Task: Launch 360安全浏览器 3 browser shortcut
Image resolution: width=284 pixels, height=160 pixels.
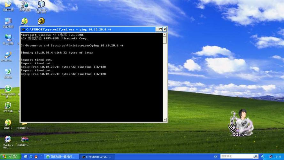Action: tap(8, 92)
